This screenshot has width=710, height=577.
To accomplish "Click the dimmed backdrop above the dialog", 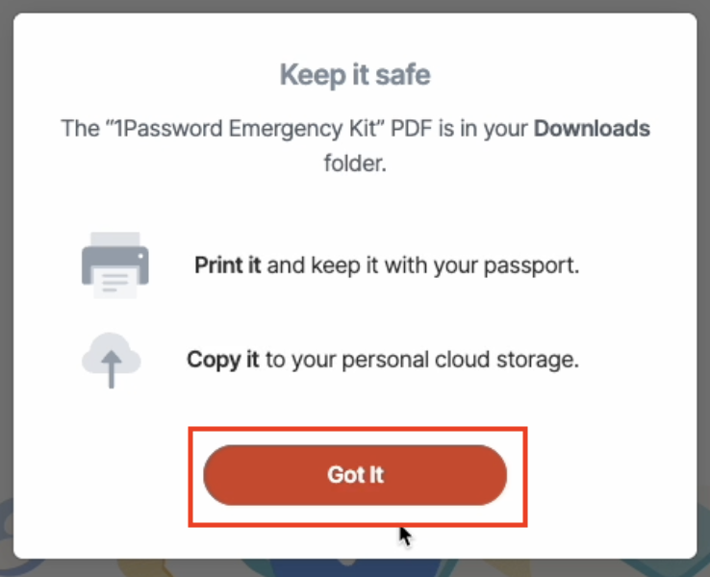I will (355, 6).
